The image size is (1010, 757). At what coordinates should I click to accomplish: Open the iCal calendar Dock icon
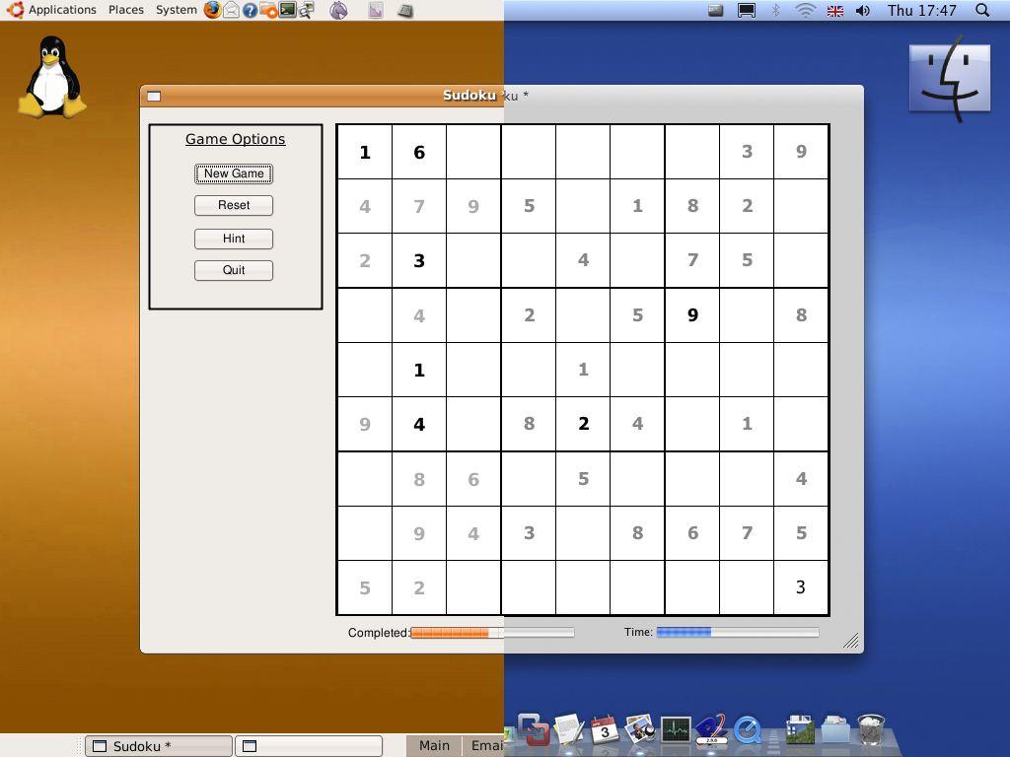pos(605,730)
